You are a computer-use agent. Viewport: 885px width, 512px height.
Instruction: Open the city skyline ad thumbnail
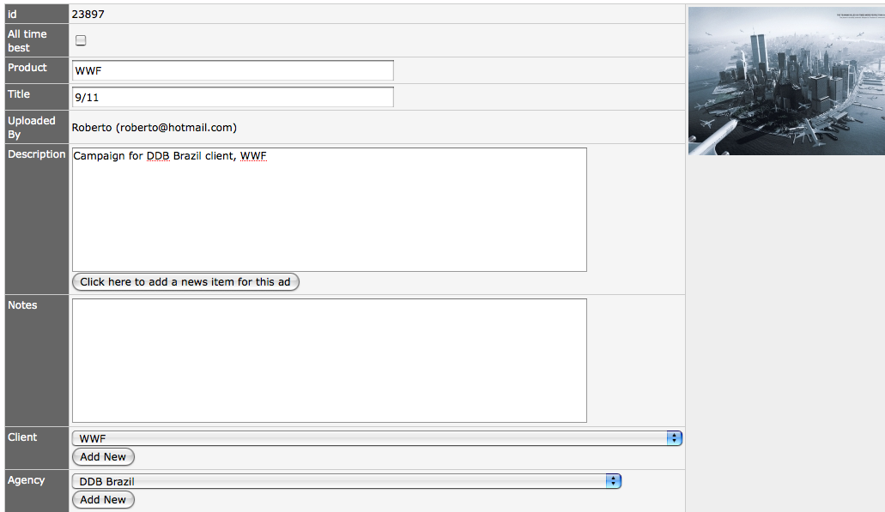coord(786,81)
